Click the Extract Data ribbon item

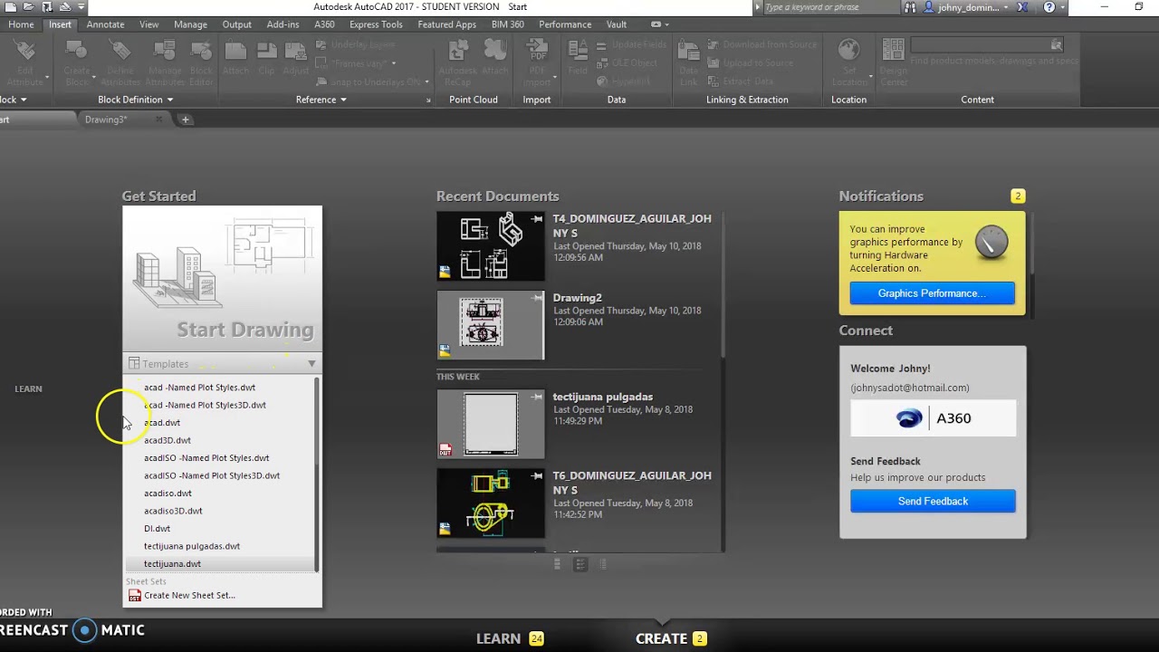(x=741, y=81)
